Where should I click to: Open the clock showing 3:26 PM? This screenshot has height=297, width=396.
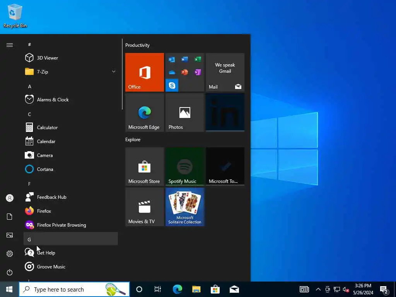click(x=363, y=289)
